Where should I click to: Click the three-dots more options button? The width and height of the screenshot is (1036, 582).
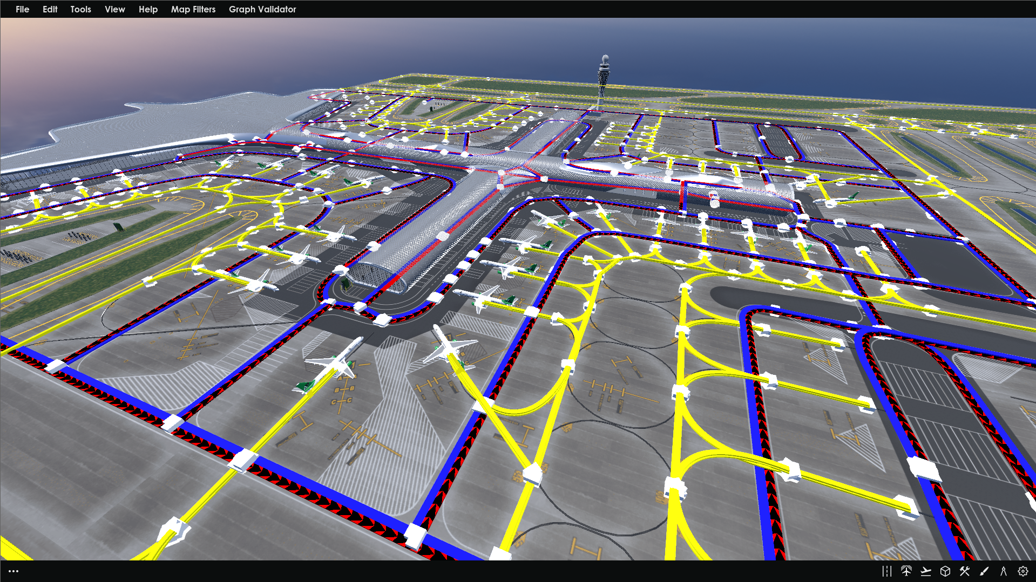click(x=13, y=571)
